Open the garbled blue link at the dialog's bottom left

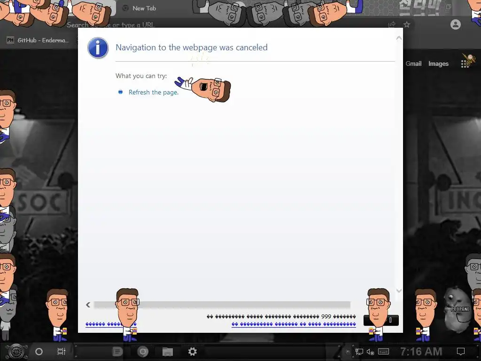[111, 324]
